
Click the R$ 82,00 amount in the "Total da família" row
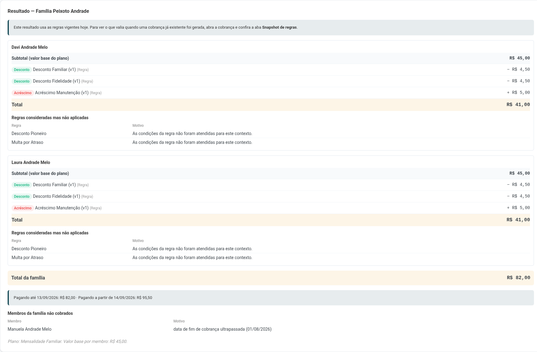pos(518,278)
